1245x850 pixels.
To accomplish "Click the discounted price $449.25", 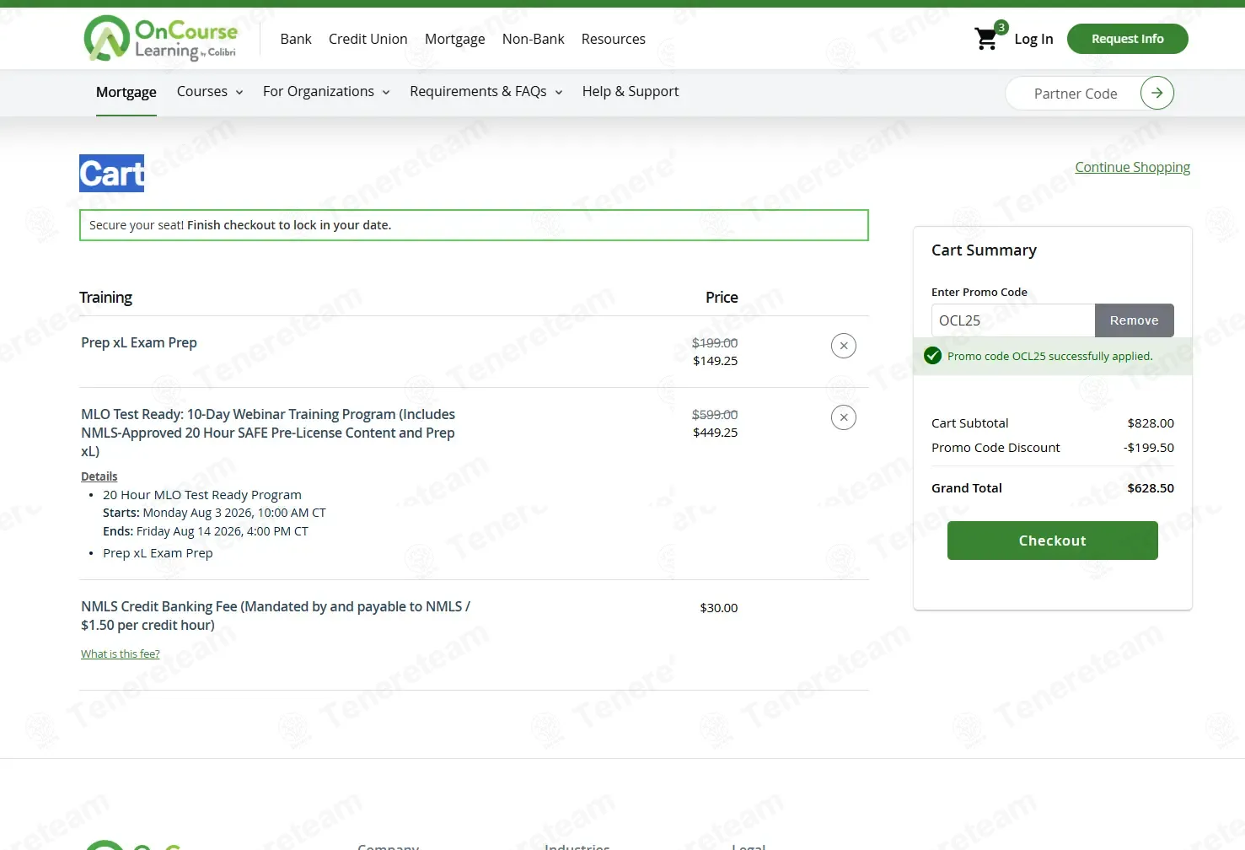I will pyautogui.click(x=715, y=433).
